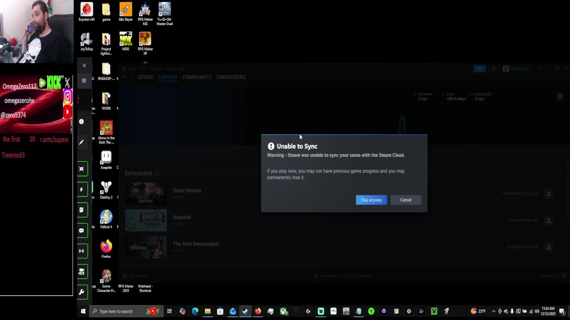570x320 pixels.
Task: Launch Destiny 2 desktop shortcut
Action: click(x=106, y=190)
